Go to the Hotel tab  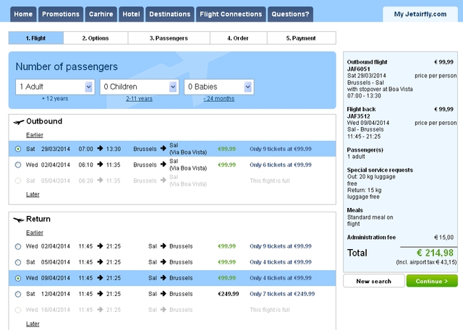(132, 14)
